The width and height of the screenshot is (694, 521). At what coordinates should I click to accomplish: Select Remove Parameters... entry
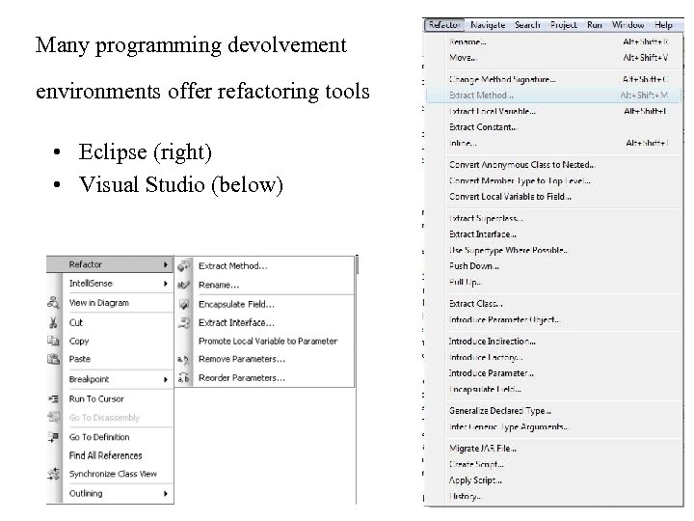tap(265, 359)
